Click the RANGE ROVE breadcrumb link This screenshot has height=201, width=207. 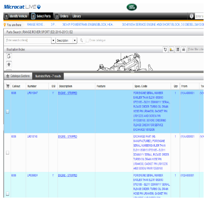pyautogui.click(x=36, y=25)
